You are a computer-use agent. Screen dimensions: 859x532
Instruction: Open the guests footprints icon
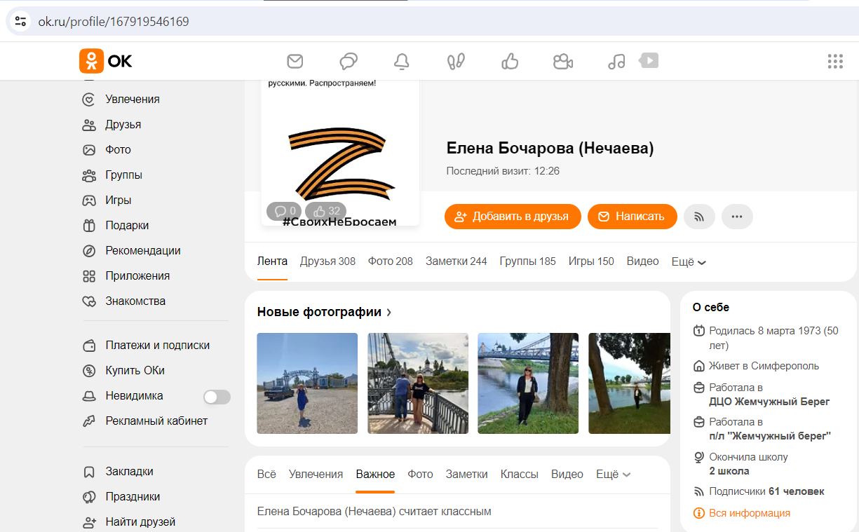click(456, 61)
